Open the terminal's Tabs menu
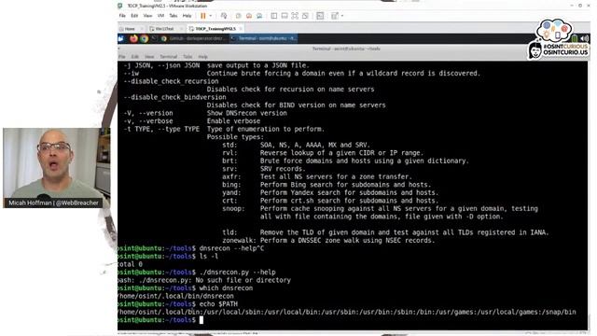The width and height of the screenshot is (597, 336). pos(187,57)
